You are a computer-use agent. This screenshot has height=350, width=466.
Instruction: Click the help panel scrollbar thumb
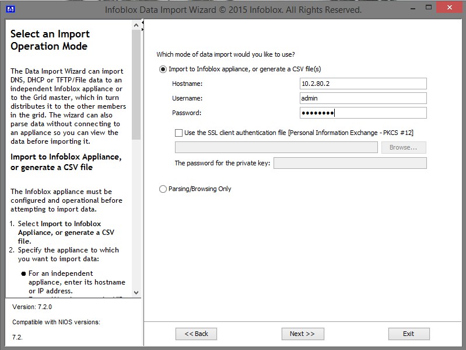[136, 88]
